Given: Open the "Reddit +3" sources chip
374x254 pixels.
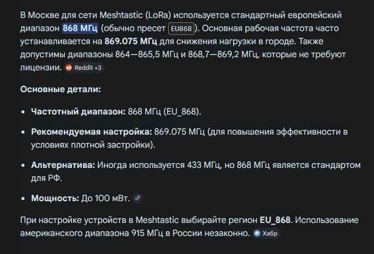Looking at the screenshot, I should tap(84, 68).
